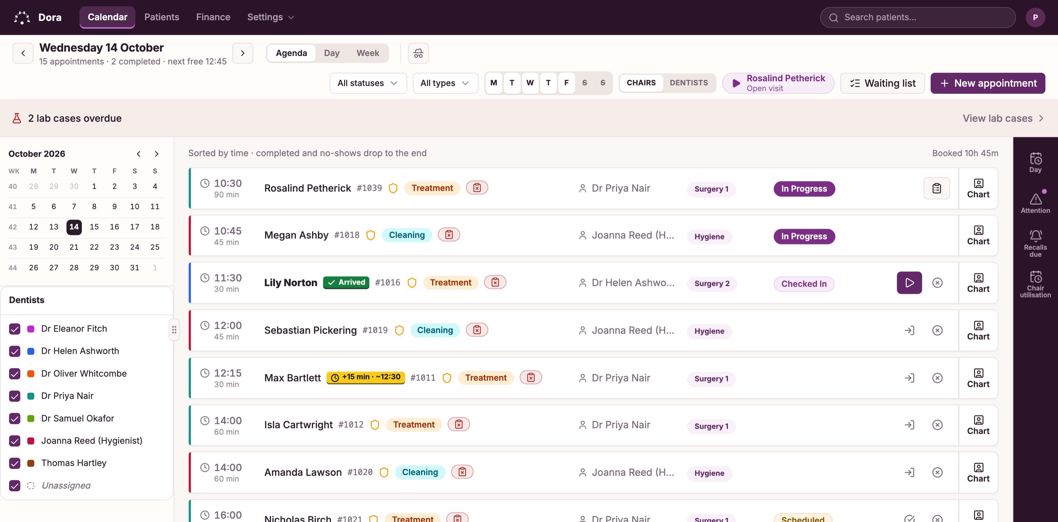
Task: Uncheck Dr Priya Nair checkbox
Action: (15, 396)
